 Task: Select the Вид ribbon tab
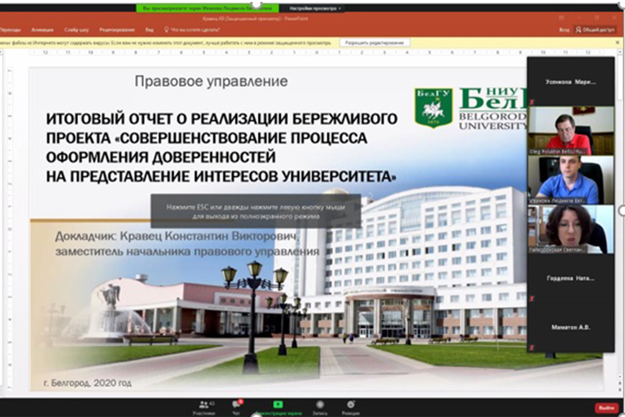[x=149, y=29]
